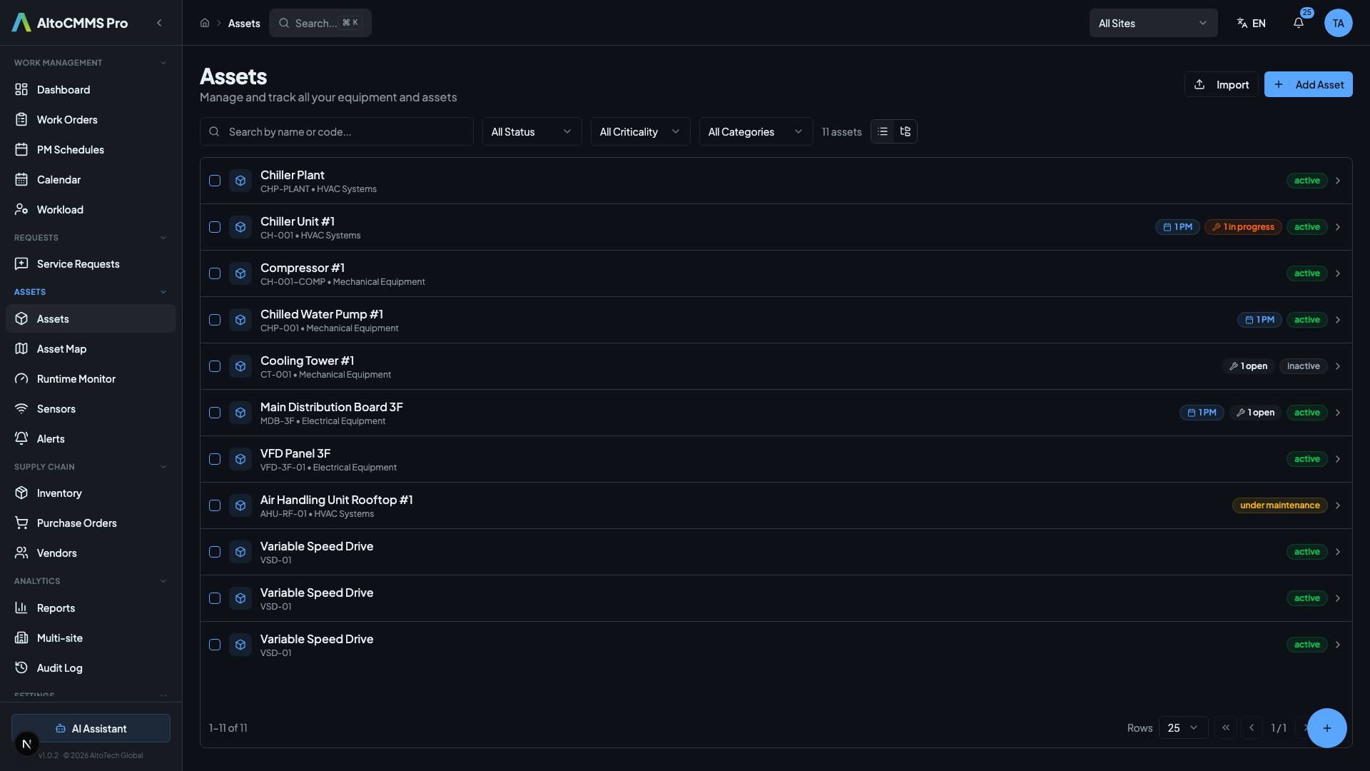View the Sensors page
Image resolution: width=1370 pixels, height=771 pixels.
[56, 408]
